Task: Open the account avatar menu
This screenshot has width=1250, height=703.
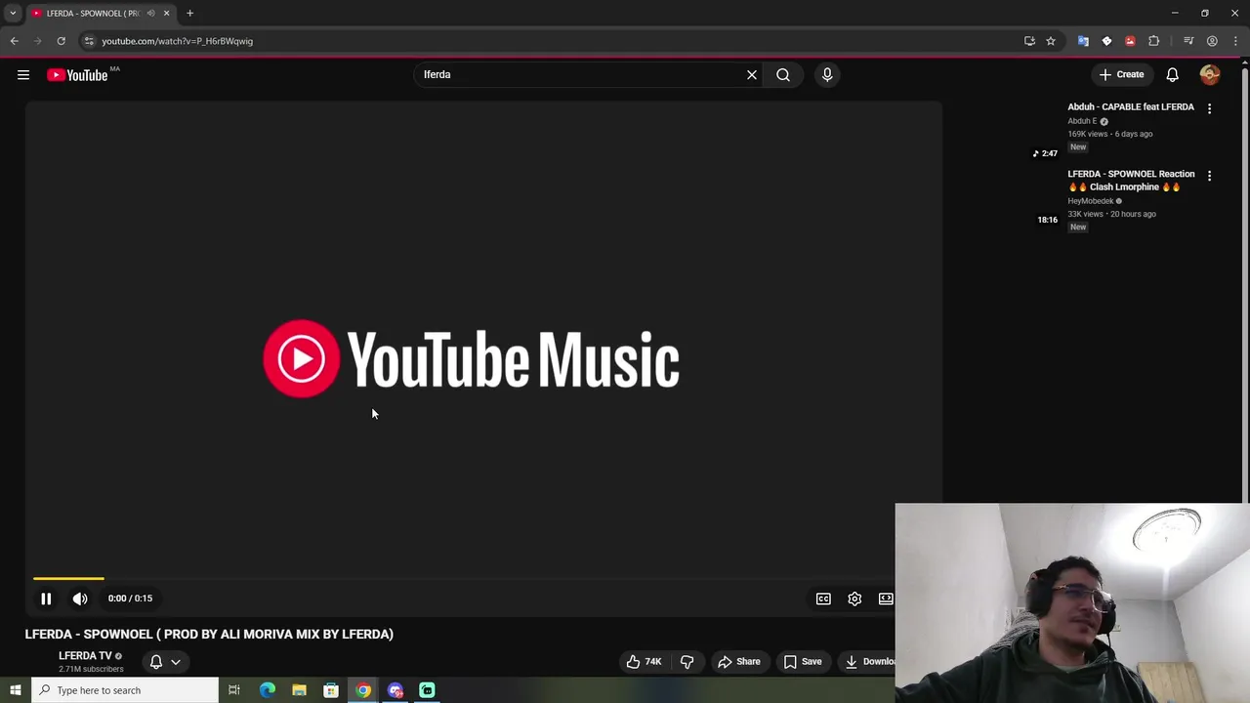Action: [x=1210, y=75]
